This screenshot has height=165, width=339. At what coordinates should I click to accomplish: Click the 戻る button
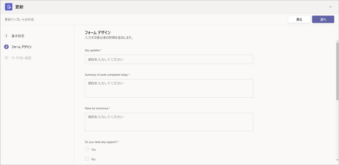(x=299, y=19)
